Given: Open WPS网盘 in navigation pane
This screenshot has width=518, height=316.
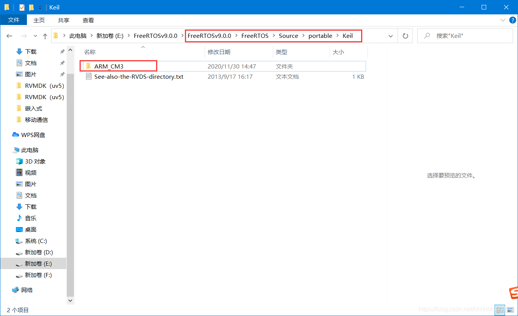Looking at the screenshot, I should [x=33, y=135].
